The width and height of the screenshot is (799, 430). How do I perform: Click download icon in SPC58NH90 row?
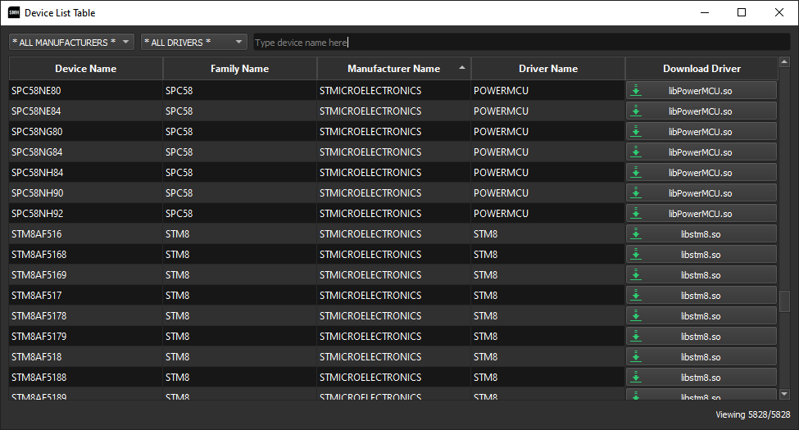coord(636,193)
